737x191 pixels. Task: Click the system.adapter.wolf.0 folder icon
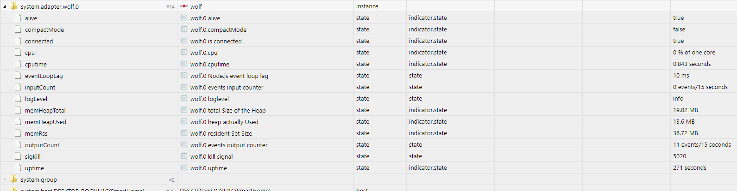click(14, 6)
